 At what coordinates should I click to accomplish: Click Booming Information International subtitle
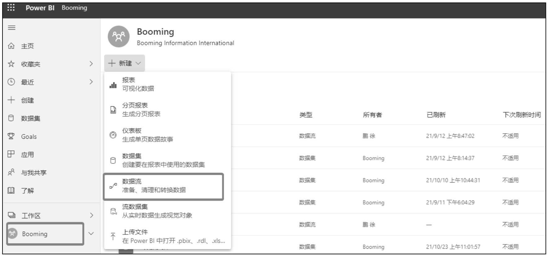[185, 43]
